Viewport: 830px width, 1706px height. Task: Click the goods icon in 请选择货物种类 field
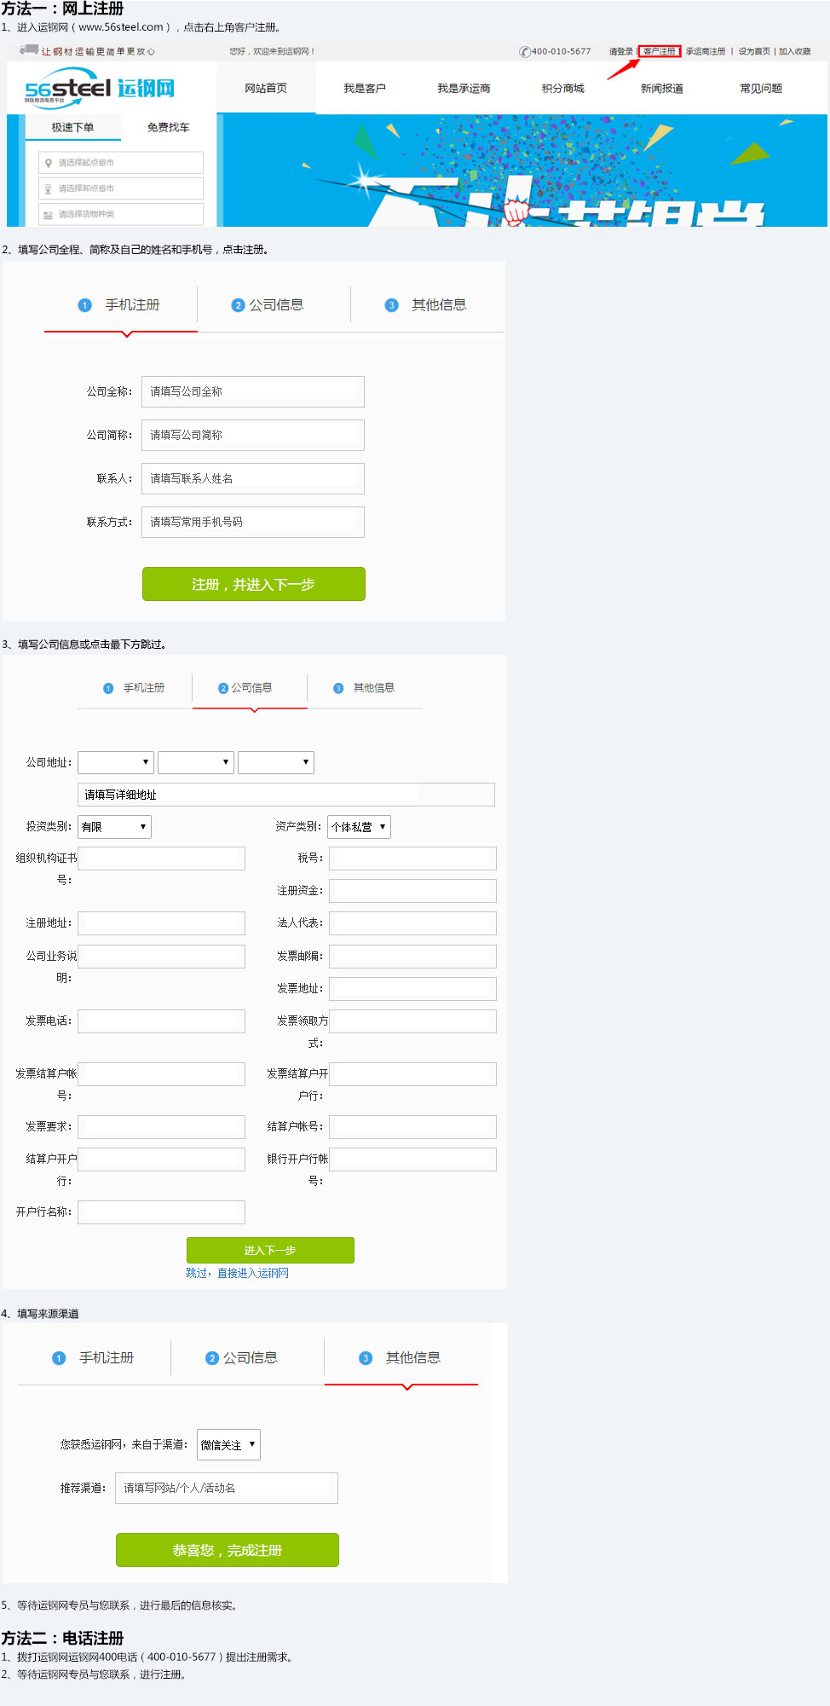click(49, 215)
